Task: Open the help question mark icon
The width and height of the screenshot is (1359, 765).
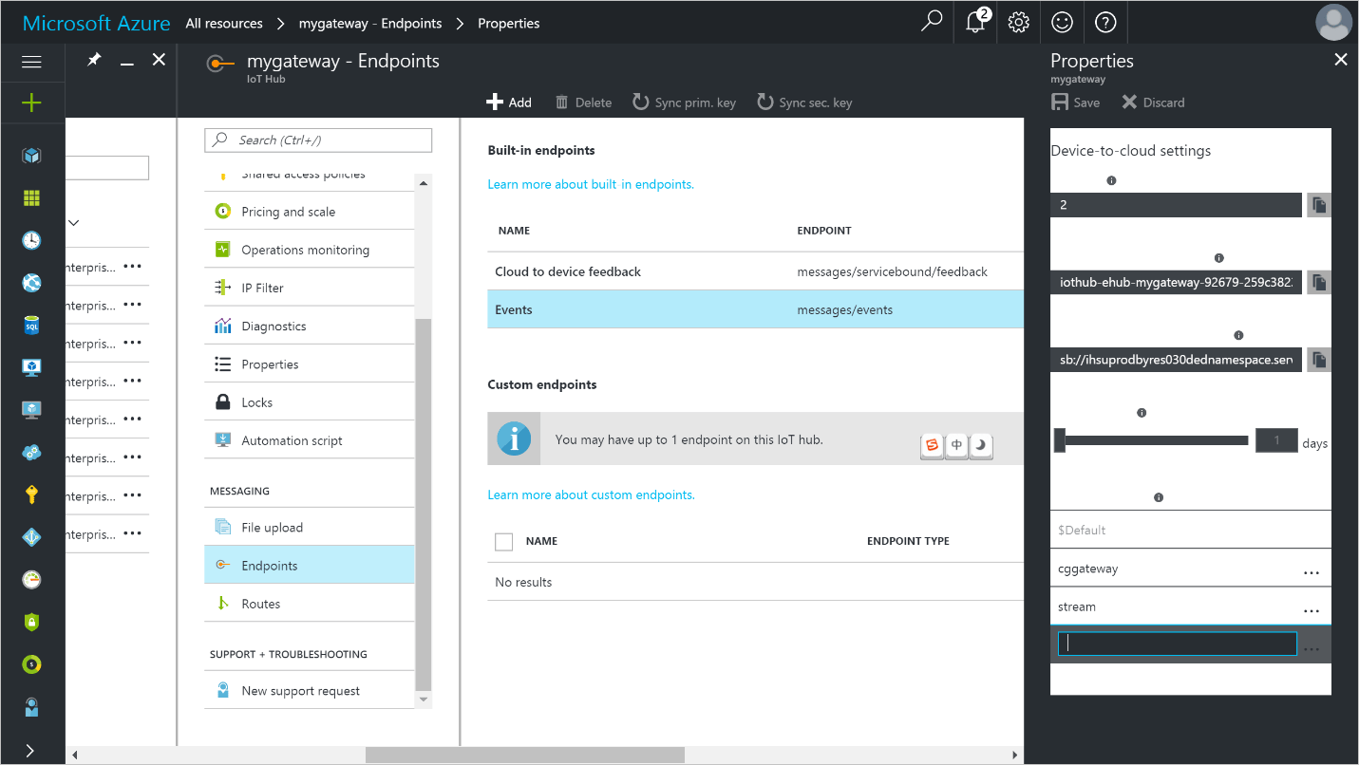Action: pyautogui.click(x=1105, y=21)
